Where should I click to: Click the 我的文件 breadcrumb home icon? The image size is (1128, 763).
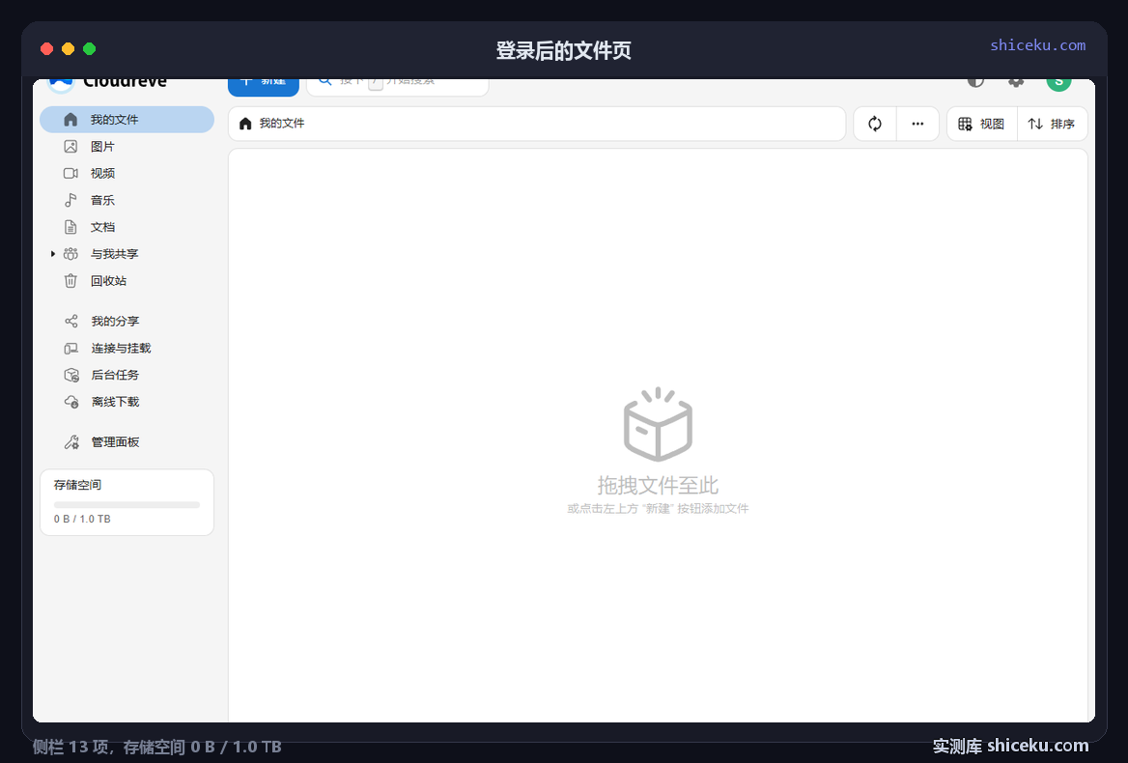245,124
